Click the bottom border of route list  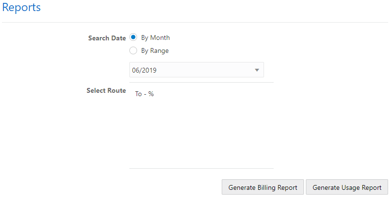(201, 168)
